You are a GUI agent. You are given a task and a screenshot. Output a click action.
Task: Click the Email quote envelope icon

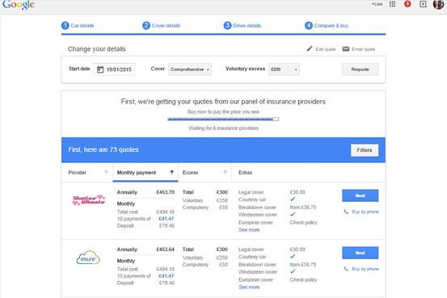346,48
